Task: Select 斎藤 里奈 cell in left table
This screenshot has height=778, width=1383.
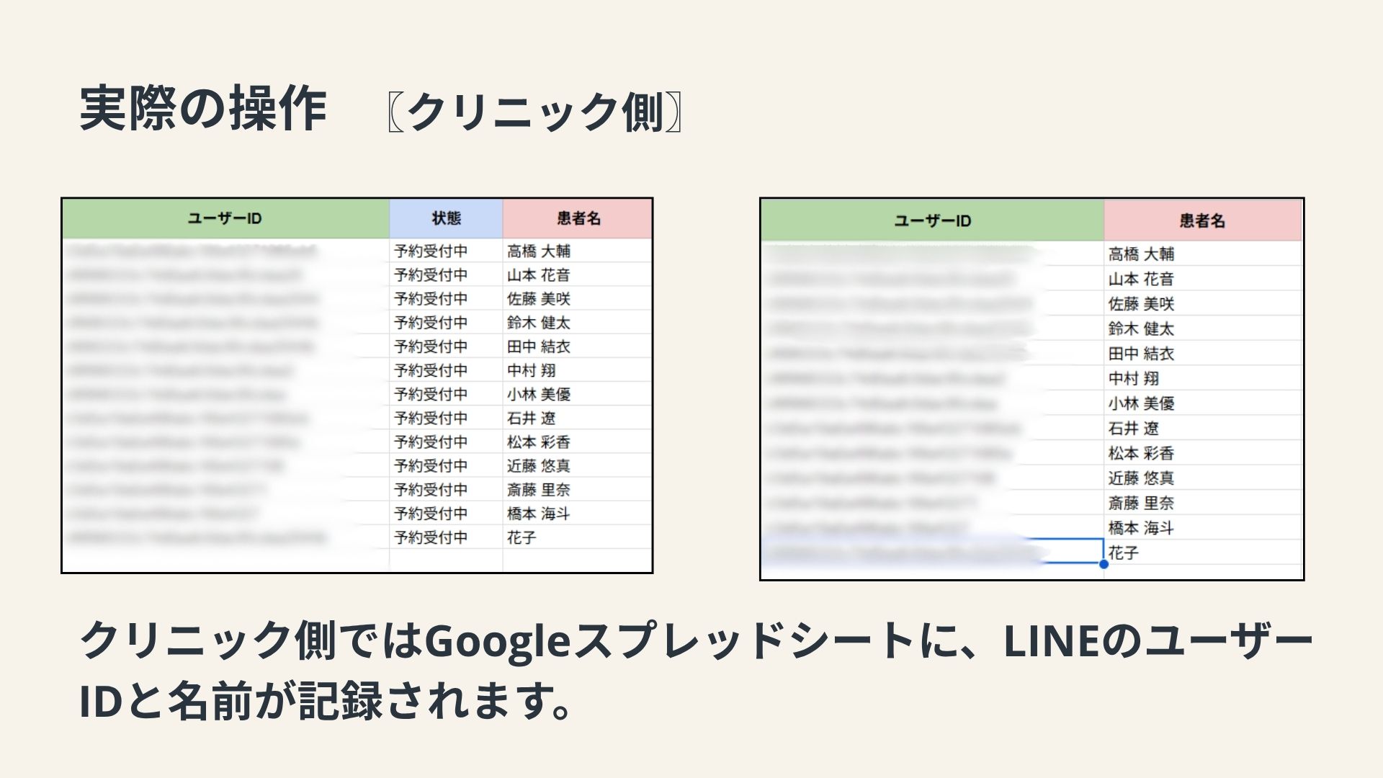Action: [539, 490]
